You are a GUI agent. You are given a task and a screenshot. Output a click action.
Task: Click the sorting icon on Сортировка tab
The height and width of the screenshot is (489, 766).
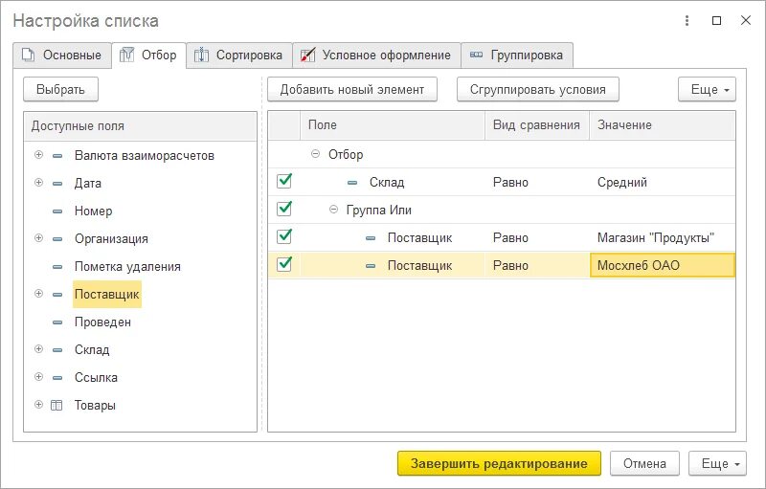click(201, 56)
